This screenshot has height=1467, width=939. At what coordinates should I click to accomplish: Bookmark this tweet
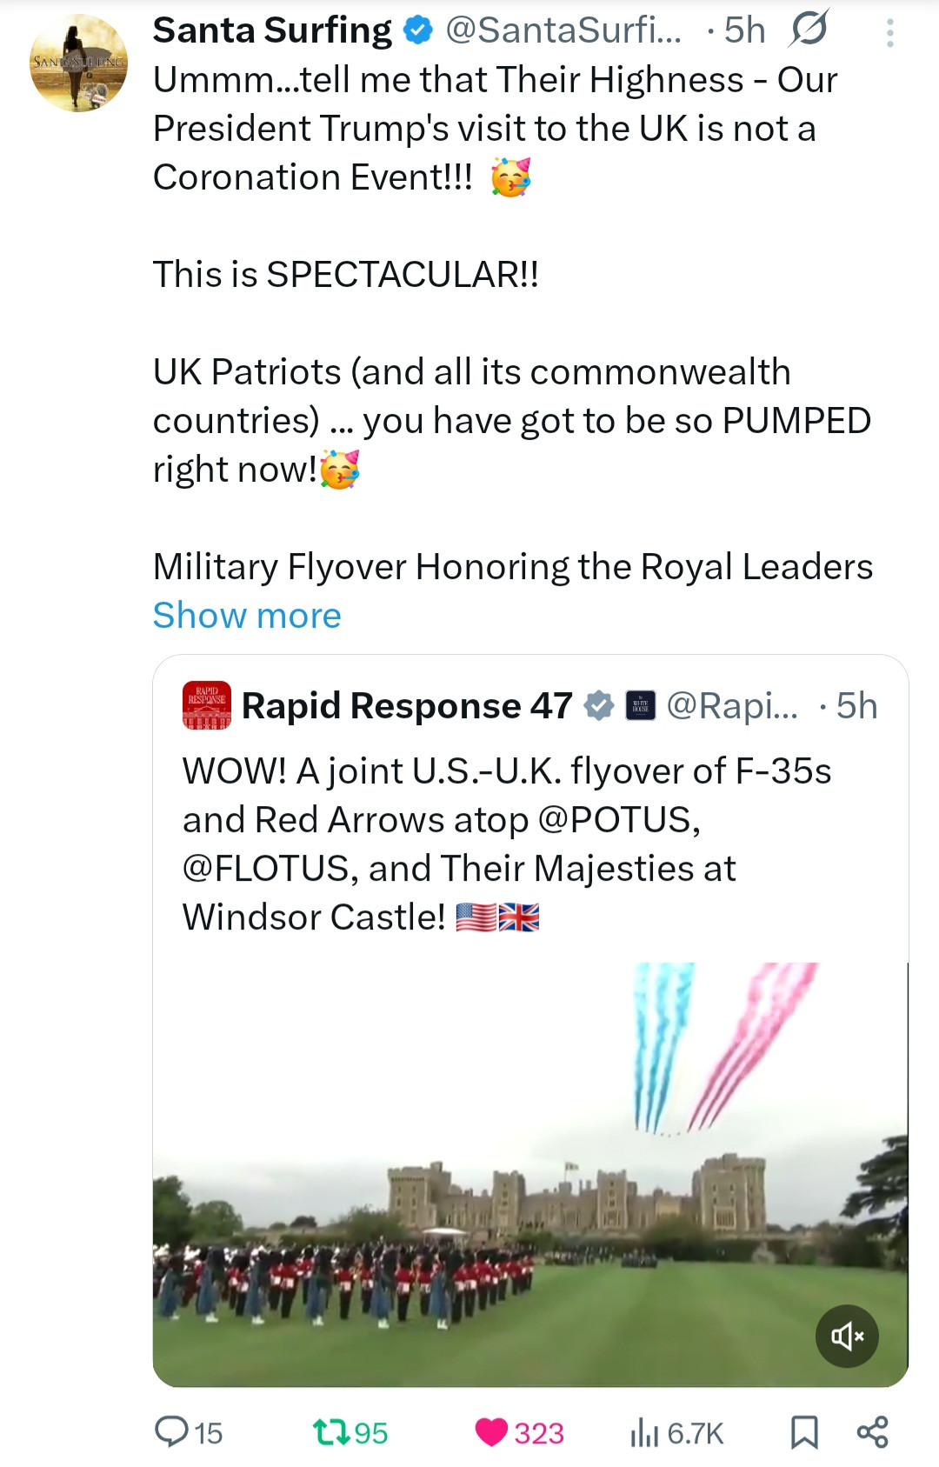coord(804,1431)
